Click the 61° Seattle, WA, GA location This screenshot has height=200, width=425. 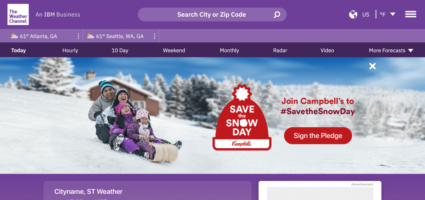click(120, 36)
